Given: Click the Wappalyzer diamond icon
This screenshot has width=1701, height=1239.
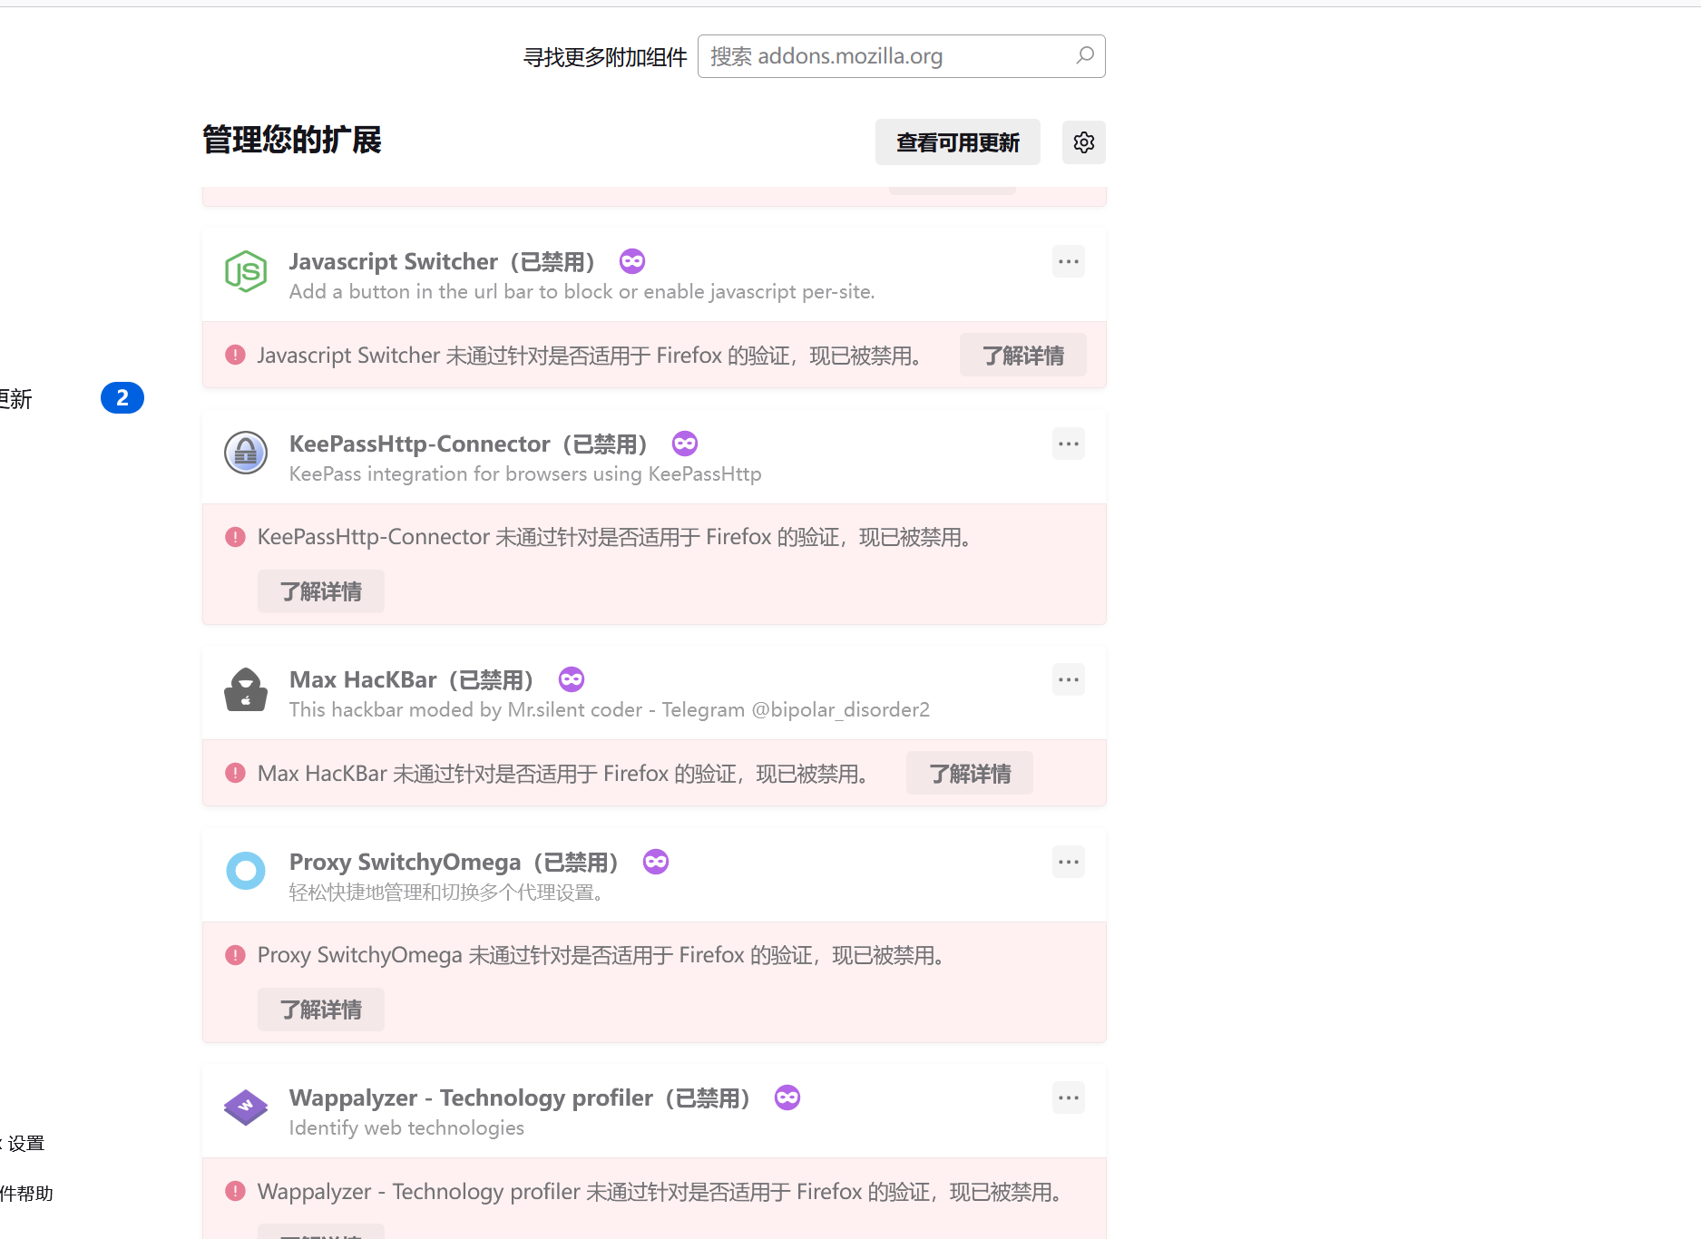Looking at the screenshot, I should click(x=246, y=1107).
